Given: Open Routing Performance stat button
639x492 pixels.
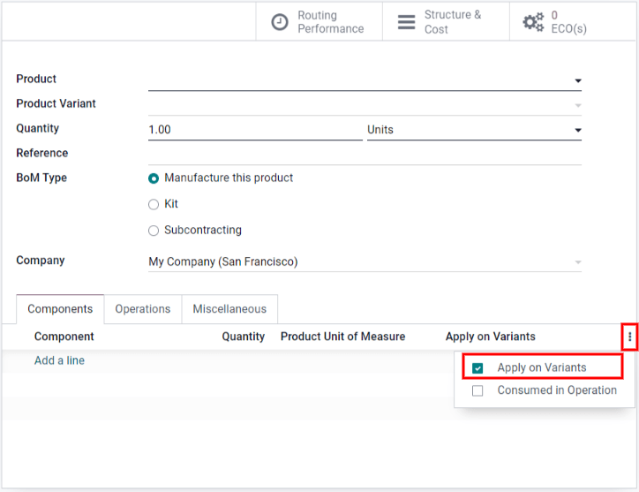Looking at the screenshot, I should point(319,21).
